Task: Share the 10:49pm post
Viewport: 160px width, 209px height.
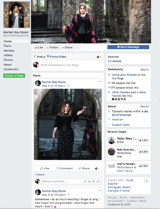Action: (x=84, y=168)
